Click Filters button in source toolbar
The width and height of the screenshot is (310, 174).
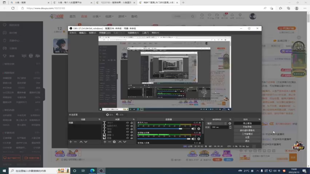click(x=120, y=114)
